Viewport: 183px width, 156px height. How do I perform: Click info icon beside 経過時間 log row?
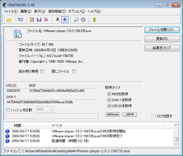coord(7,141)
